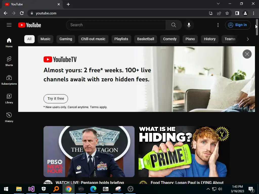Select the Basketball chip
This screenshot has width=259, height=194.
(x=145, y=39)
